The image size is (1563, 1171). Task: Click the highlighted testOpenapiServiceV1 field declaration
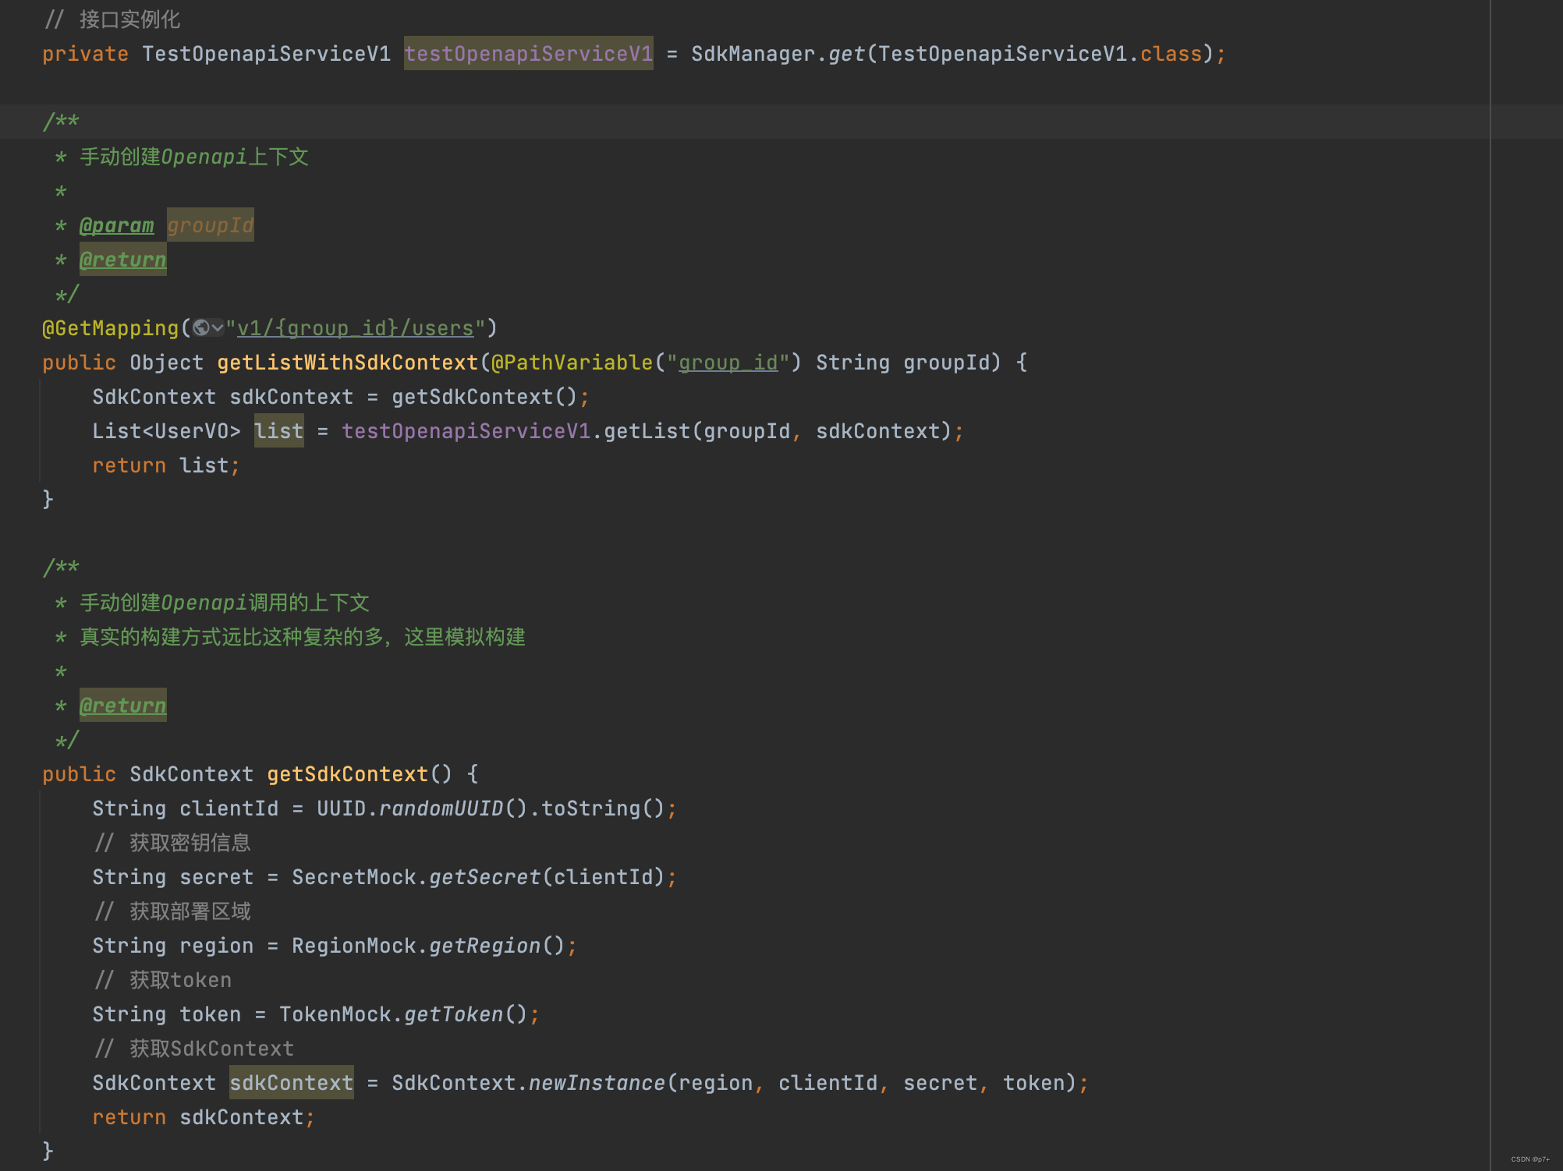pyautogui.click(x=528, y=54)
